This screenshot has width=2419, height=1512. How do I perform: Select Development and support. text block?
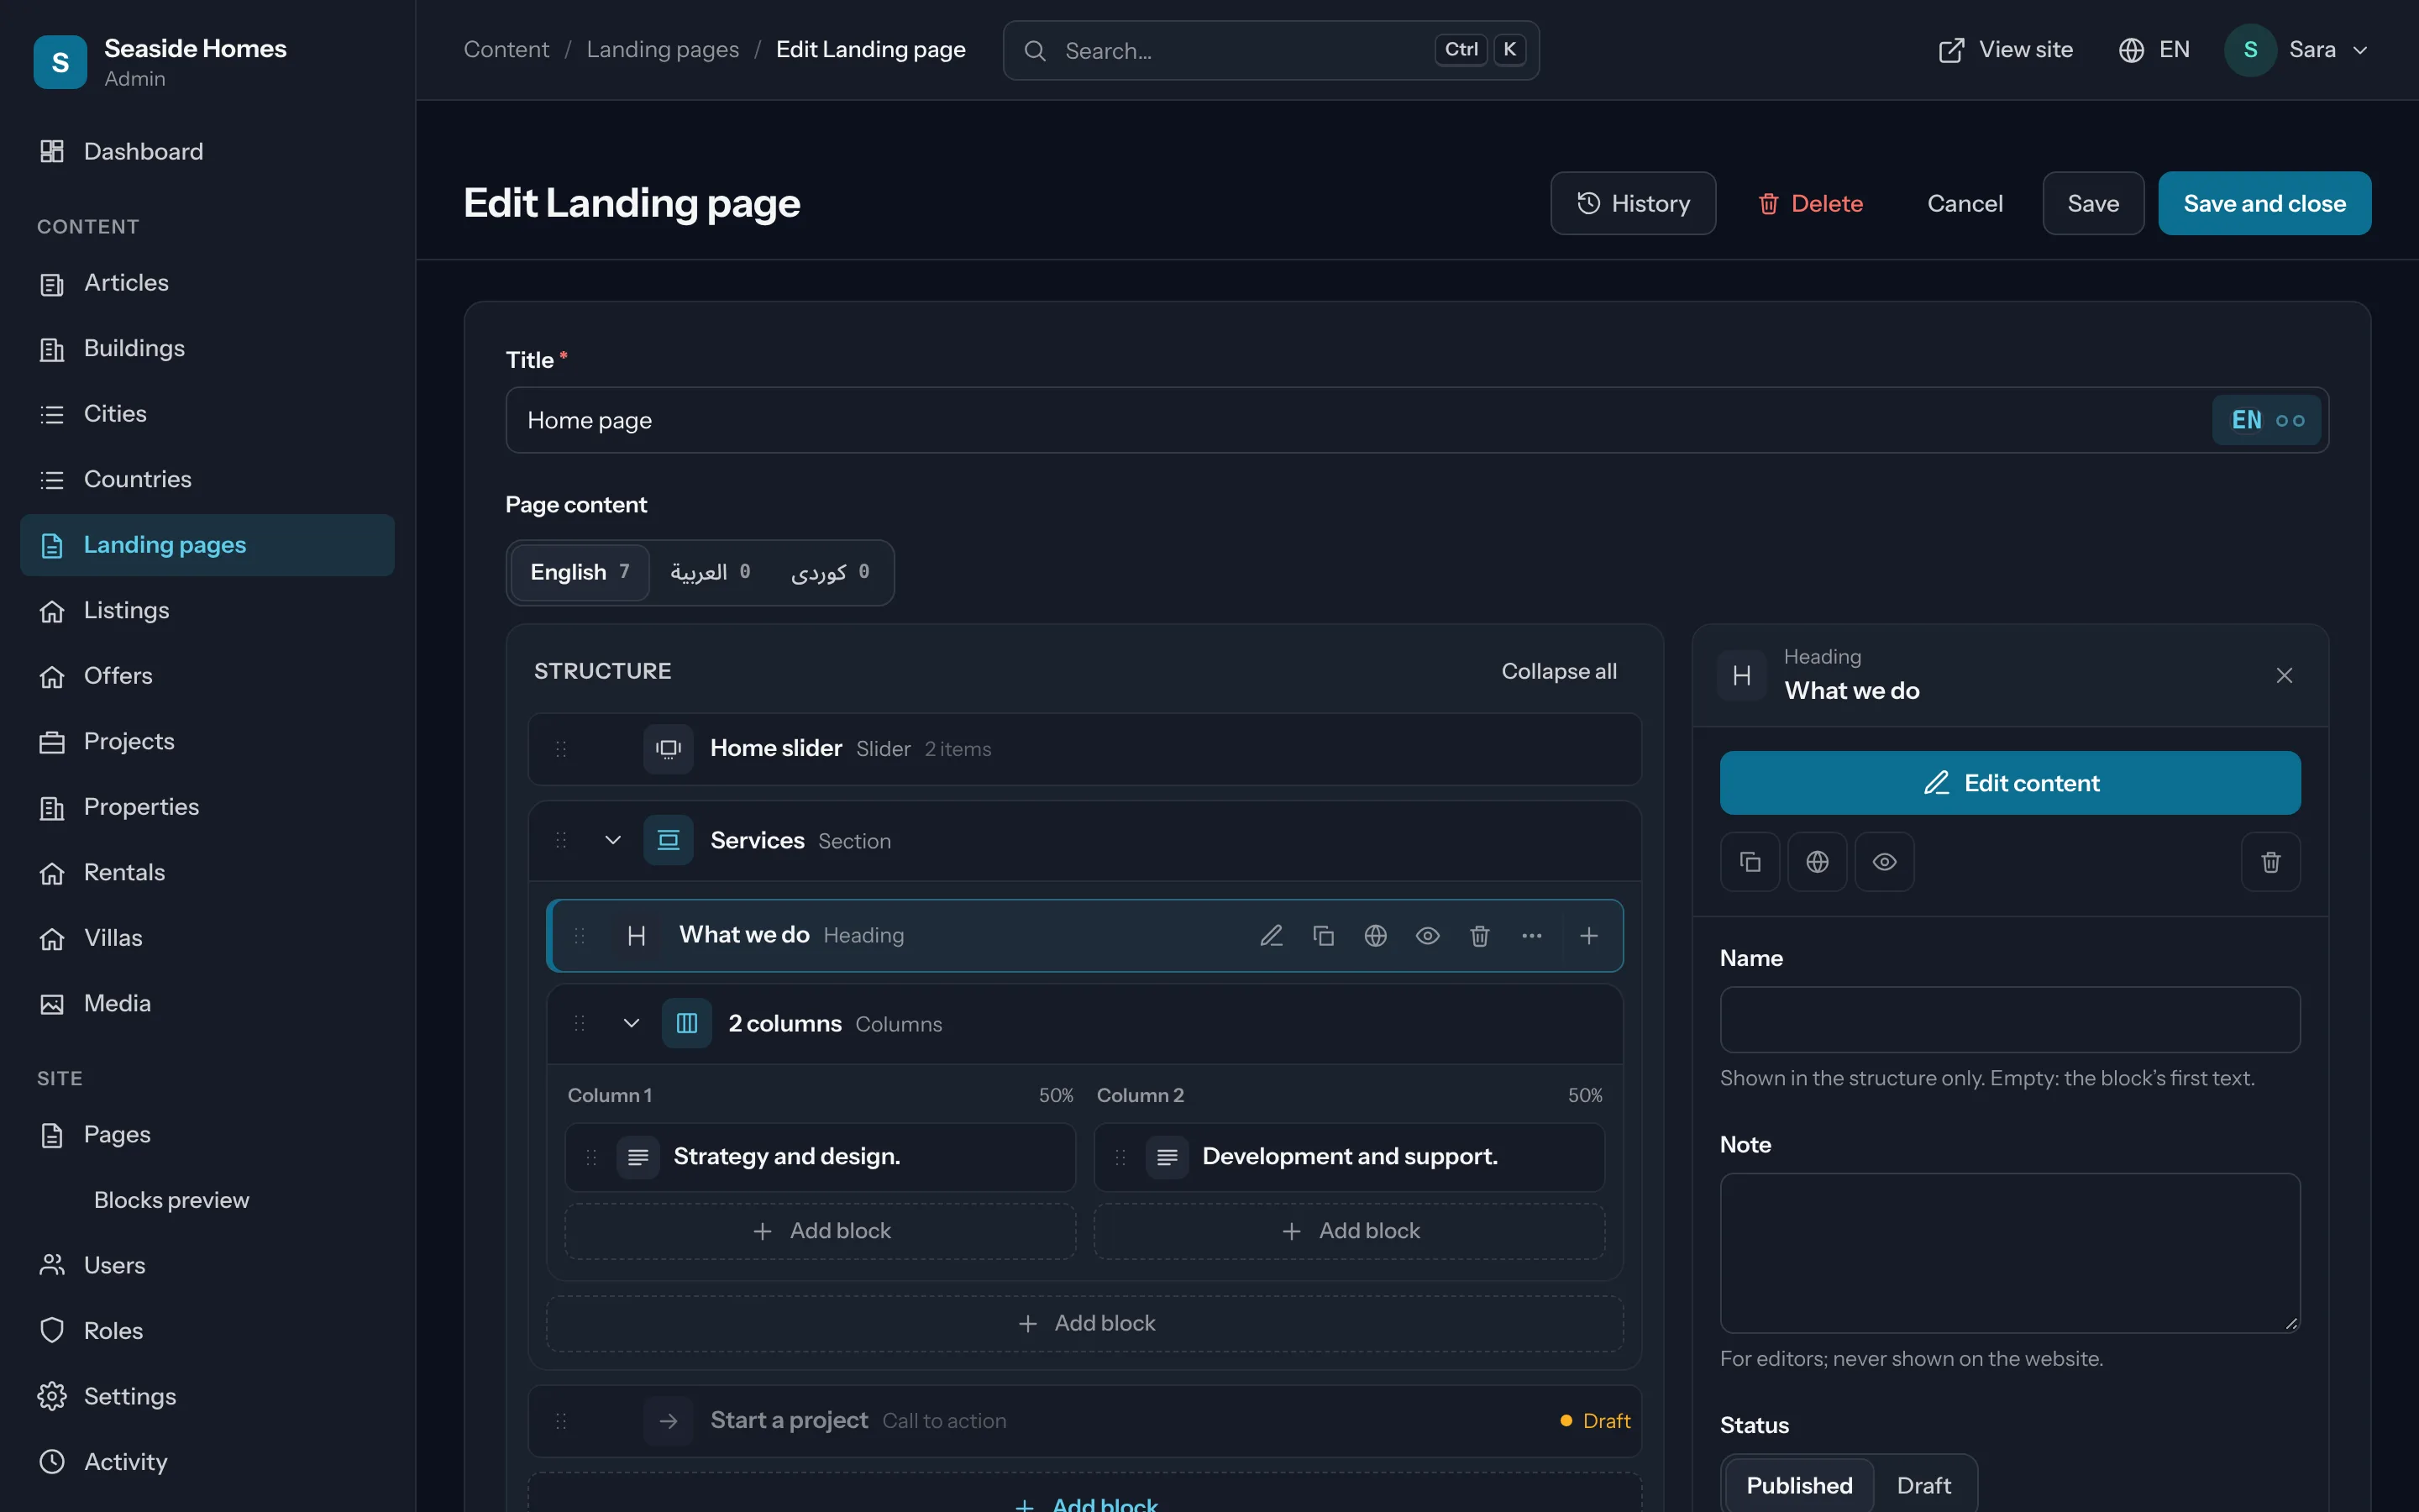pyautogui.click(x=1350, y=1156)
